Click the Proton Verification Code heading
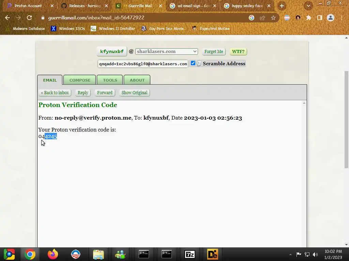 coord(78,105)
